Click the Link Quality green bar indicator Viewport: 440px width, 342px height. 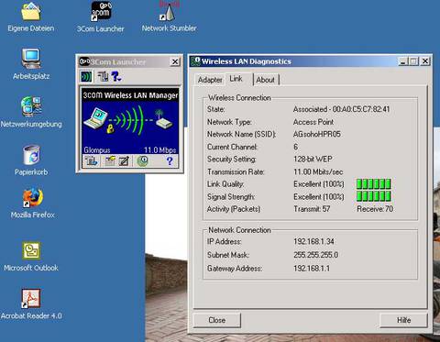374,184
